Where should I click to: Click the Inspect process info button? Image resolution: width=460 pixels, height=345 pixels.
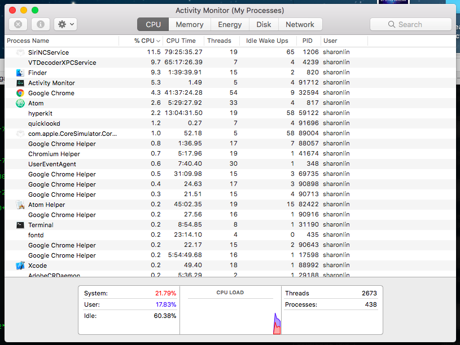click(x=41, y=24)
